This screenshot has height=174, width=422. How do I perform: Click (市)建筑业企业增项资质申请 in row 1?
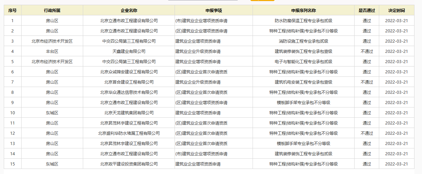click(x=201, y=21)
